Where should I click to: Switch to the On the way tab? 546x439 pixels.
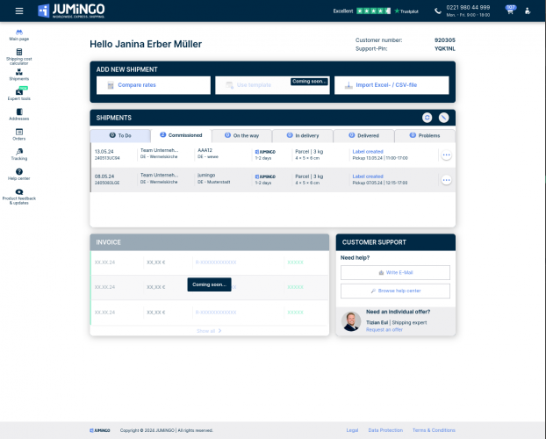coord(241,135)
